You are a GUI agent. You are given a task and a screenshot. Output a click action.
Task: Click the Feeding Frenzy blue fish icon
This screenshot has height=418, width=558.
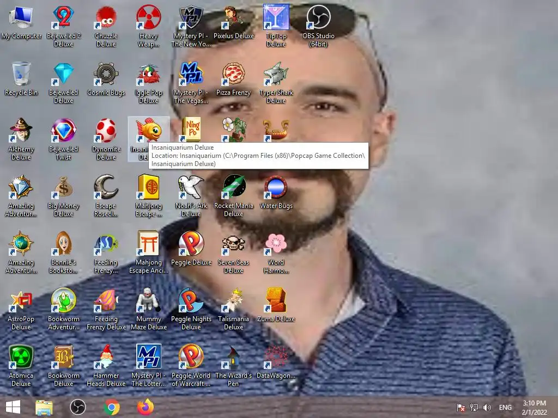(x=106, y=243)
